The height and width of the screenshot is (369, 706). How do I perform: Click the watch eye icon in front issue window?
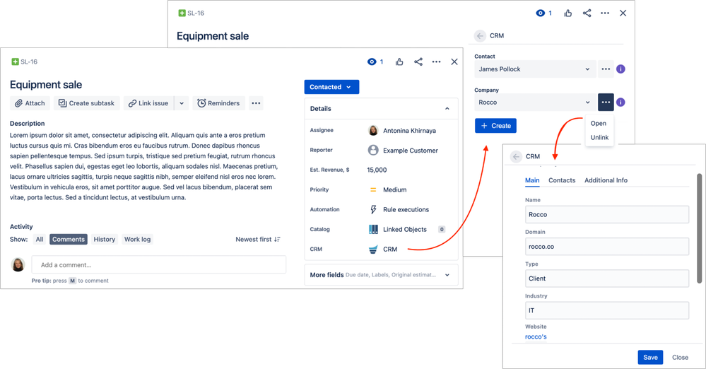pos(372,61)
